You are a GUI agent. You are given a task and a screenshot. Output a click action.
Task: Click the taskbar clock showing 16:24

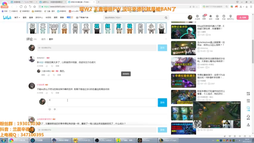[x=247, y=140]
